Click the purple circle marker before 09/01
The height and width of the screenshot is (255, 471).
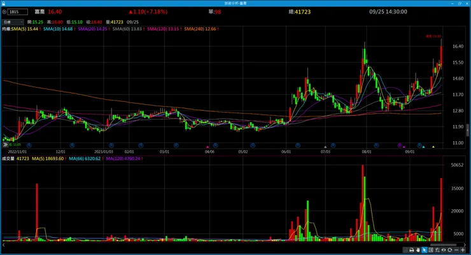pyautogui.click(x=400, y=145)
